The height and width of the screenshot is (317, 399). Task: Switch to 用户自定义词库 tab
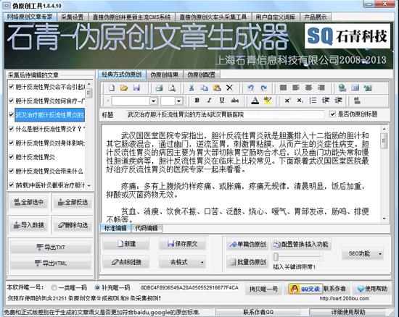[x=276, y=17]
